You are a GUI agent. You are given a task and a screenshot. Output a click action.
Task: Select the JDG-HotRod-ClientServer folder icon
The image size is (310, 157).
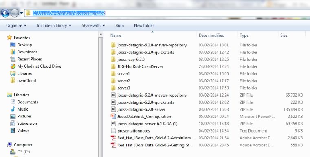pyautogui.click(x=113, y=66)
